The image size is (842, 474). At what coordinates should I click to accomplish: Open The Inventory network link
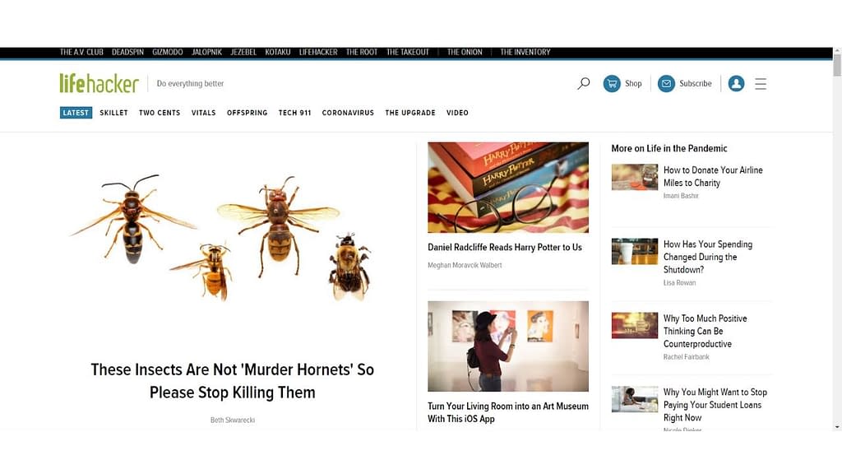(x=525, y=52)
